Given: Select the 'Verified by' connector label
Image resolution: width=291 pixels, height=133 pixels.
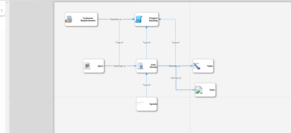Looking at the screenshot, I should [x=176, y=78].
